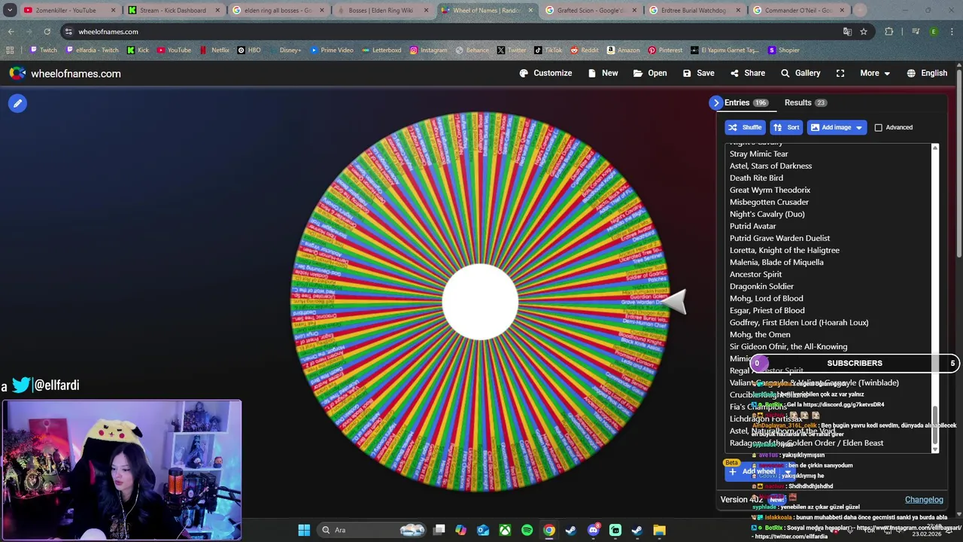The image size is (963, 542).
Task: Select entry 'Putrid Avatar'
Action: coord(752,226)
